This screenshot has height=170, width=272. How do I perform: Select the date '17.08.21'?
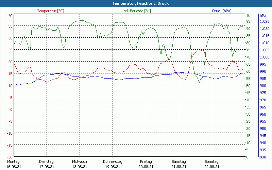click(x=47, y=167)
